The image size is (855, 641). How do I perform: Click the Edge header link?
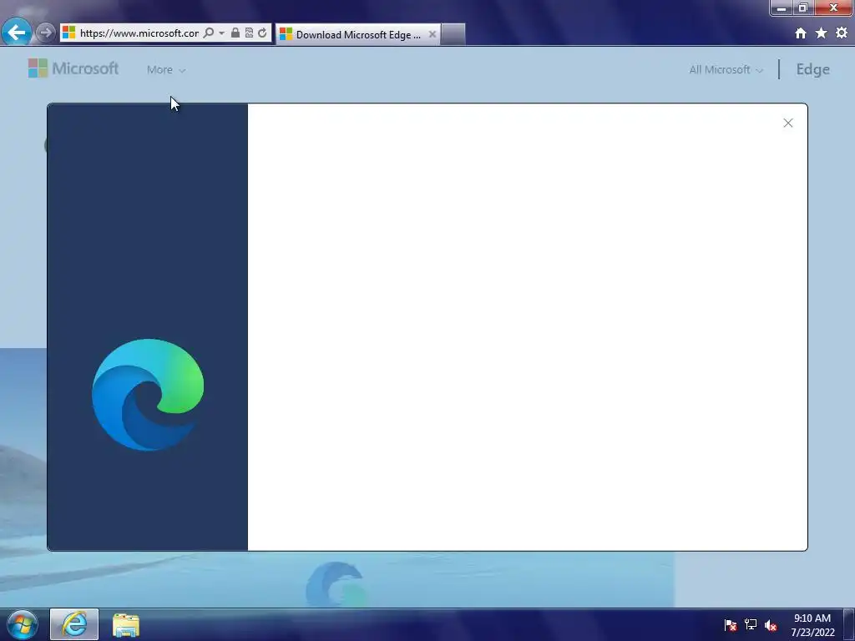(x=812, y=69)
